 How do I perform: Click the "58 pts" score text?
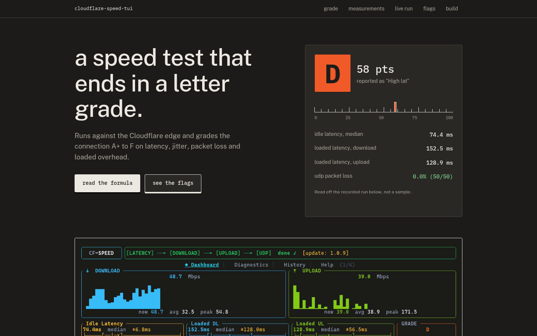click(375, 69)
